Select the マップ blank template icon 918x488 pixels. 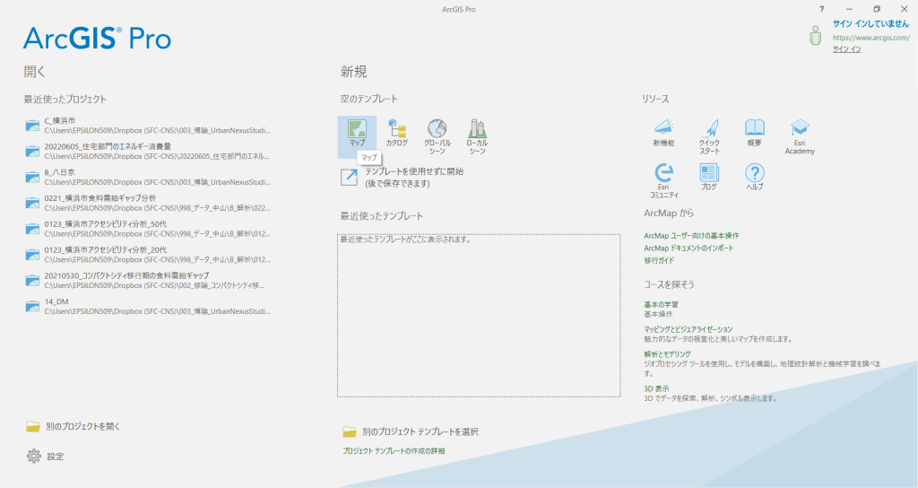[x=357, y=128]
